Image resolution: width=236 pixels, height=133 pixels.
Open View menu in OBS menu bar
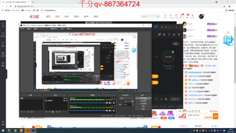(x=36, y=29)
